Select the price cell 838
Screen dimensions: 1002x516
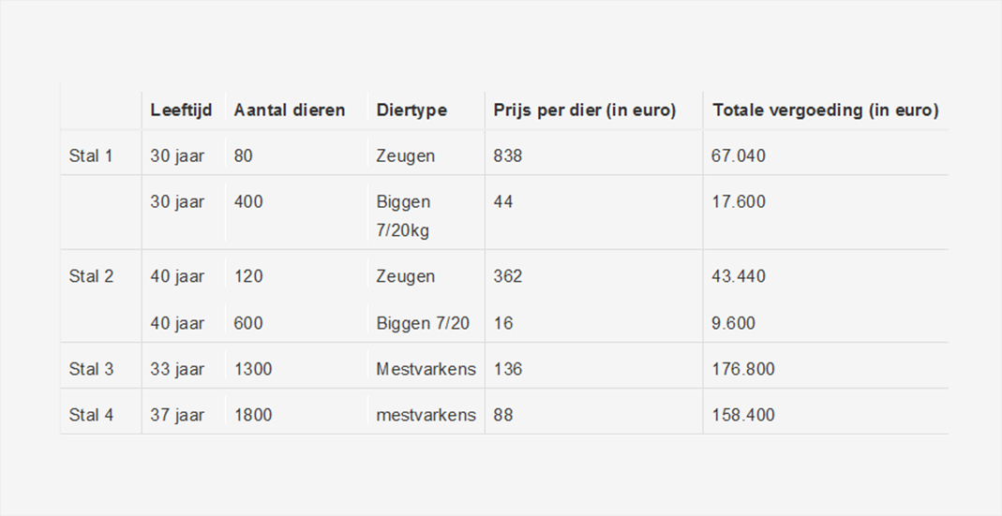[x=507, y=155]
